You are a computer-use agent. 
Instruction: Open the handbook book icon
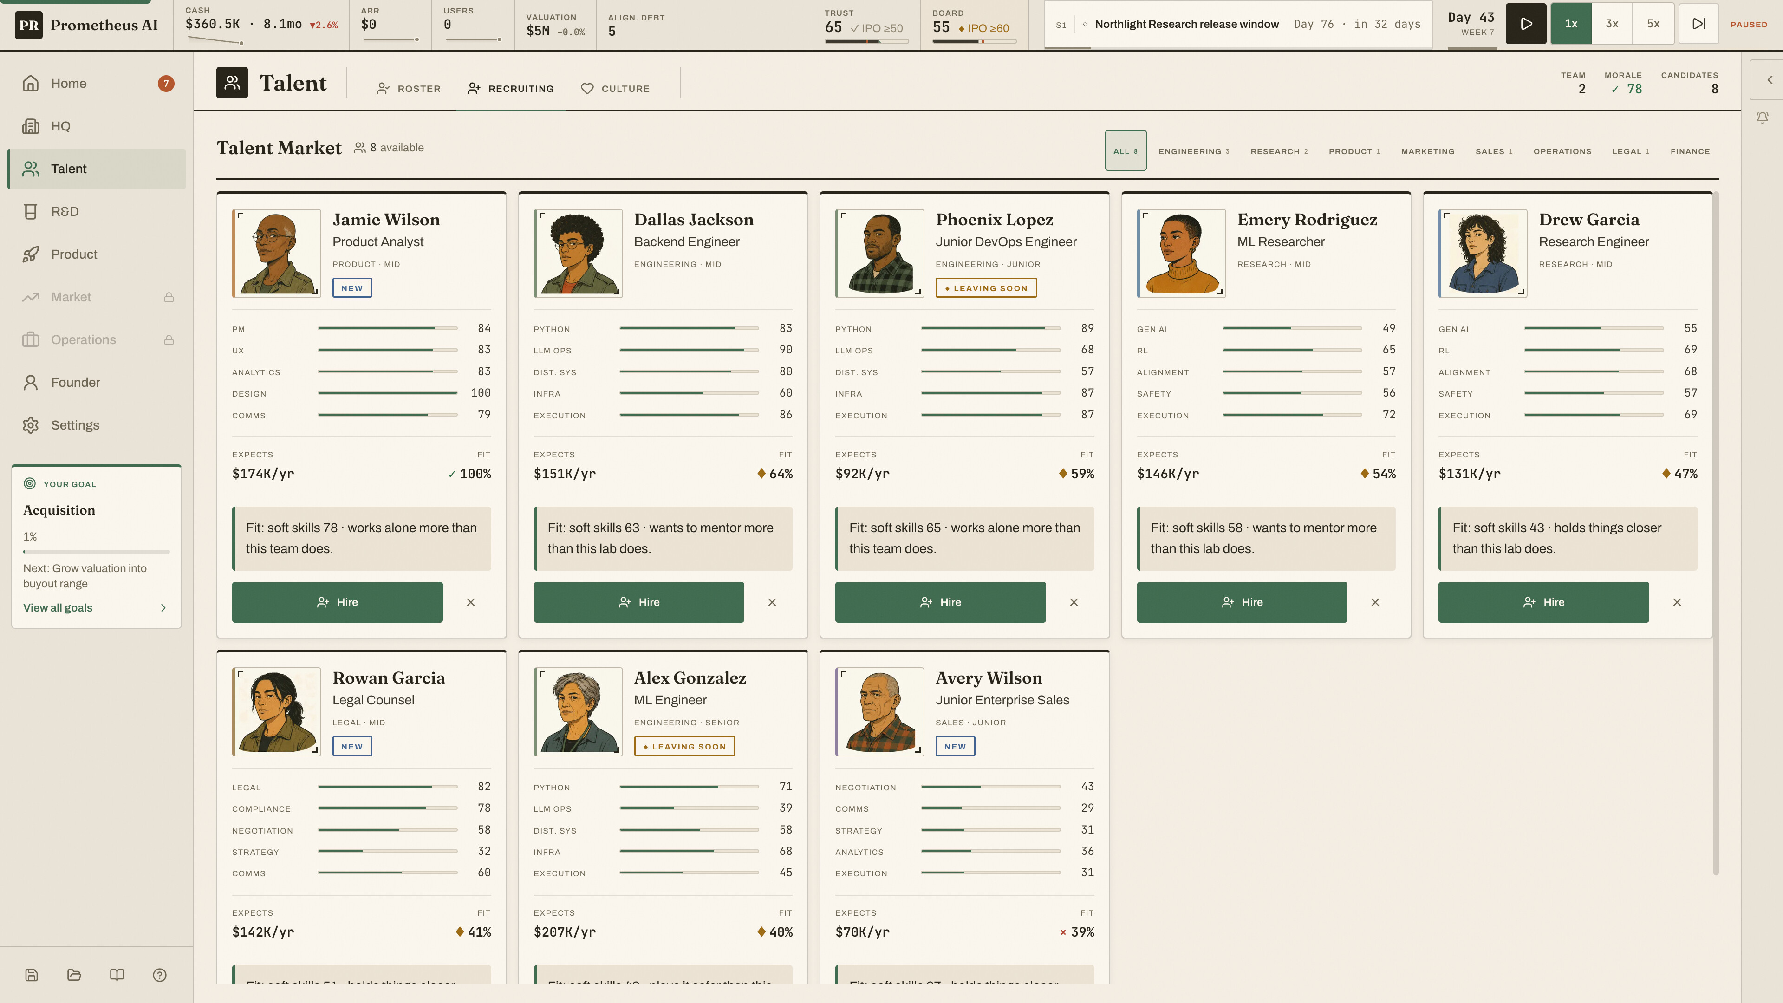pos(117,975)
